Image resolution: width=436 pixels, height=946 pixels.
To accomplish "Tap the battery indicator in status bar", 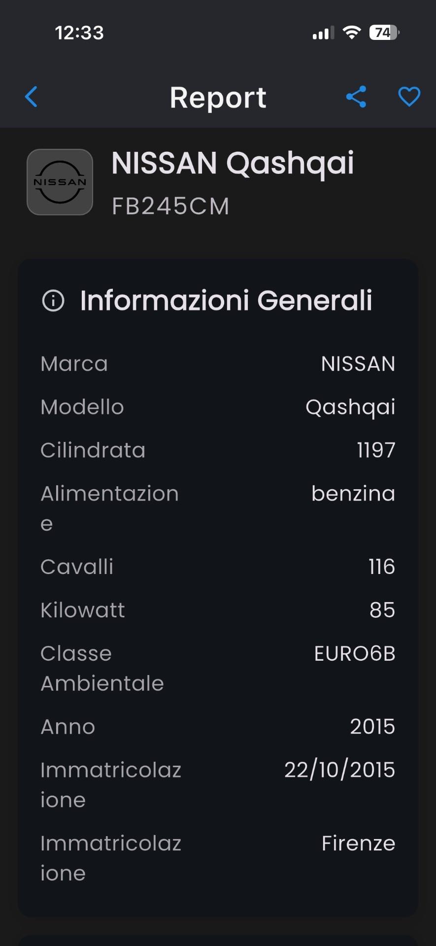I will coord(384,33).
